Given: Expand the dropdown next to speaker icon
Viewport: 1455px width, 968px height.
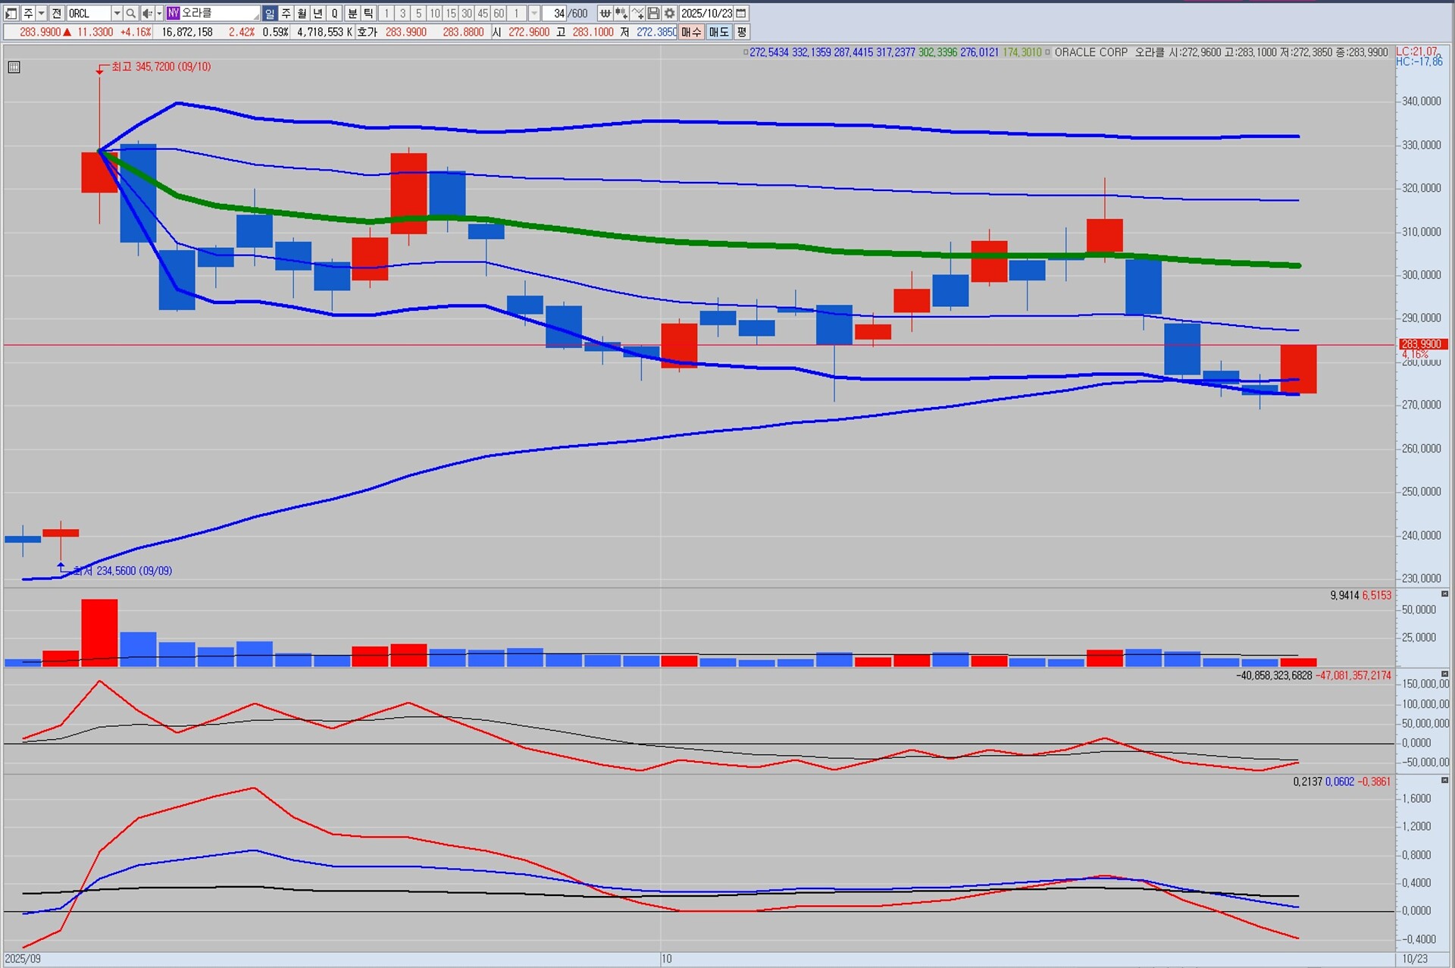Looking at the screenshot, I should point(159,13).
